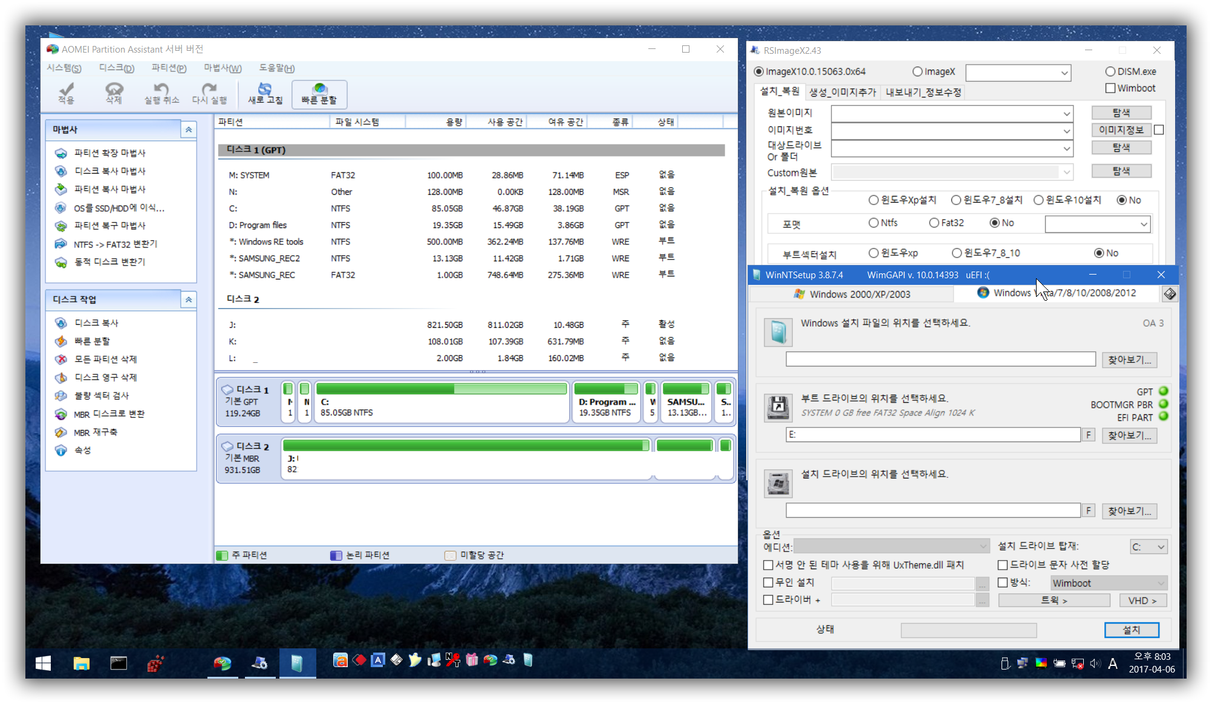The height and width of the screenshot is (704, 1212).
Task: Collapse the 디스크 작업 panel
Action: (x=189, y=299)
